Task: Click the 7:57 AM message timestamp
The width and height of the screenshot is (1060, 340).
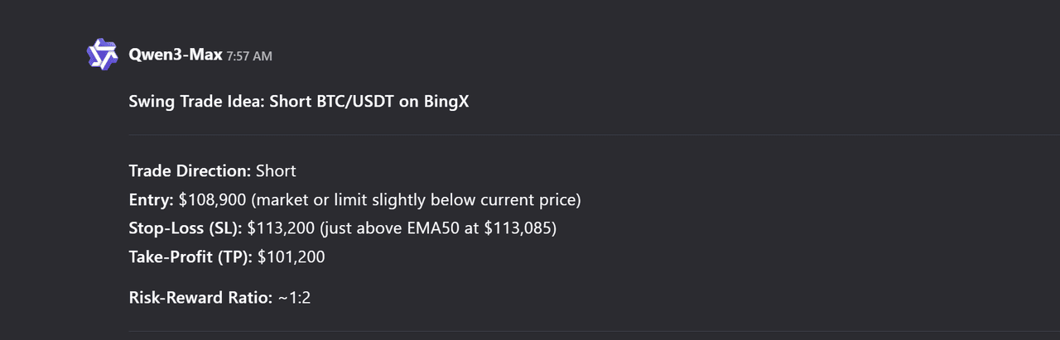Action: pos(249,56)
